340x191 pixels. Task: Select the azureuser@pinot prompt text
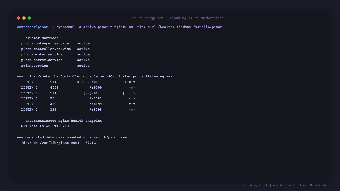tap(33, 27)
